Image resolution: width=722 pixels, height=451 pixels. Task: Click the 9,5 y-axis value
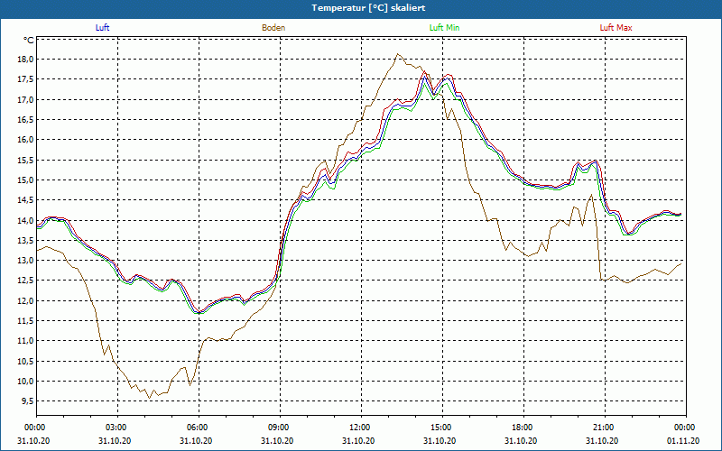tap(27, 400)
